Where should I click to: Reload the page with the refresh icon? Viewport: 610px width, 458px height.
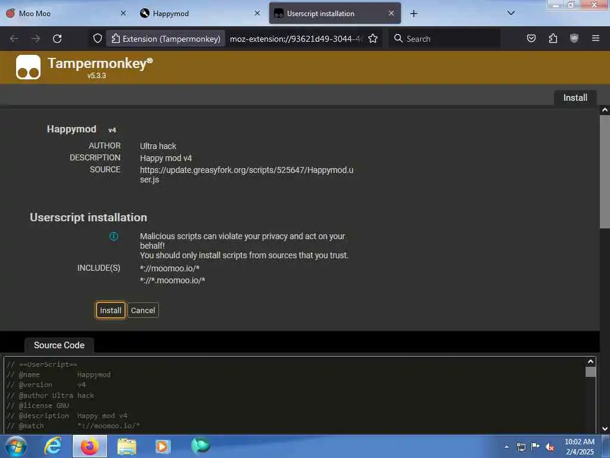[57, 39]
